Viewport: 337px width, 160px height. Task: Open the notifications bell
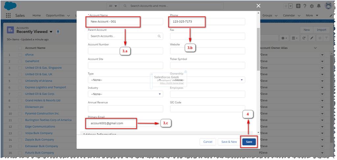click(319, 6)
